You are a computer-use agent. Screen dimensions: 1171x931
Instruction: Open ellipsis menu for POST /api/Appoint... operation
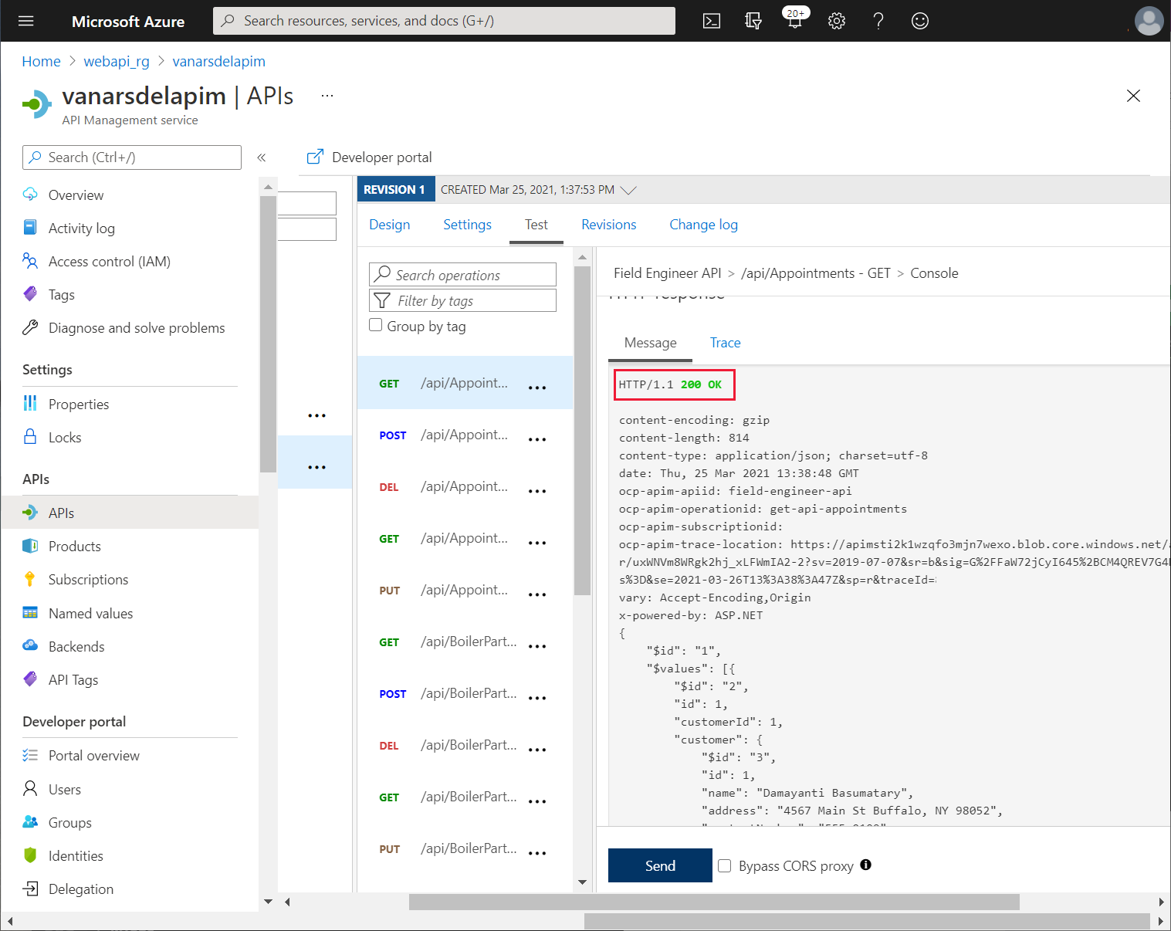[x=537, y=439]
